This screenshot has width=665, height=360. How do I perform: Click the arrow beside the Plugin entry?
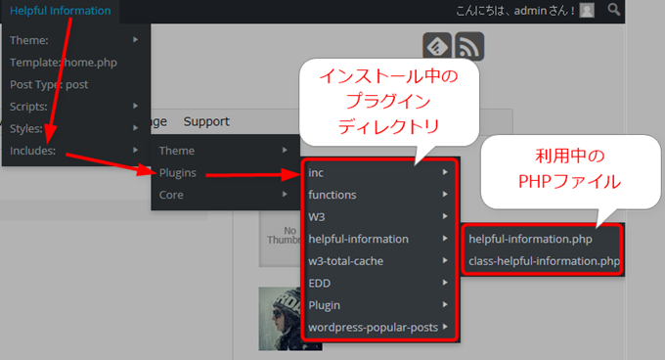tap(445, 304)
